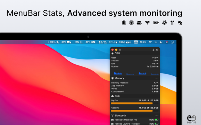The height and width of the screenshot is (125, 201).
Task: Select Fabrice's MacBook Pro Bluetooth row
Action: click(x=135, y=120)
